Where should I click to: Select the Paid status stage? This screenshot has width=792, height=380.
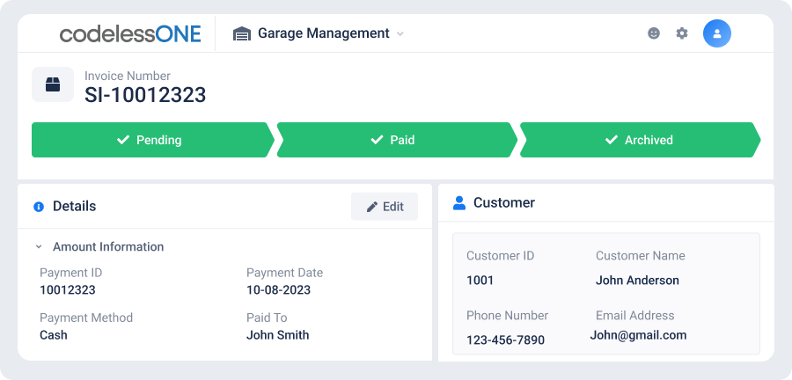pyautogui.click(x=397, y=140)
